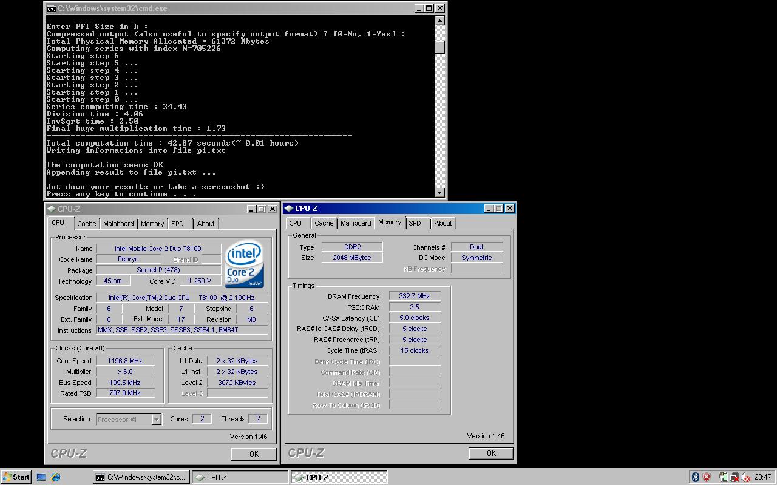Open the Mainboard tab in left CPU-Z window
This screenshot has width=777, height=485.
(x=118, y=224)
